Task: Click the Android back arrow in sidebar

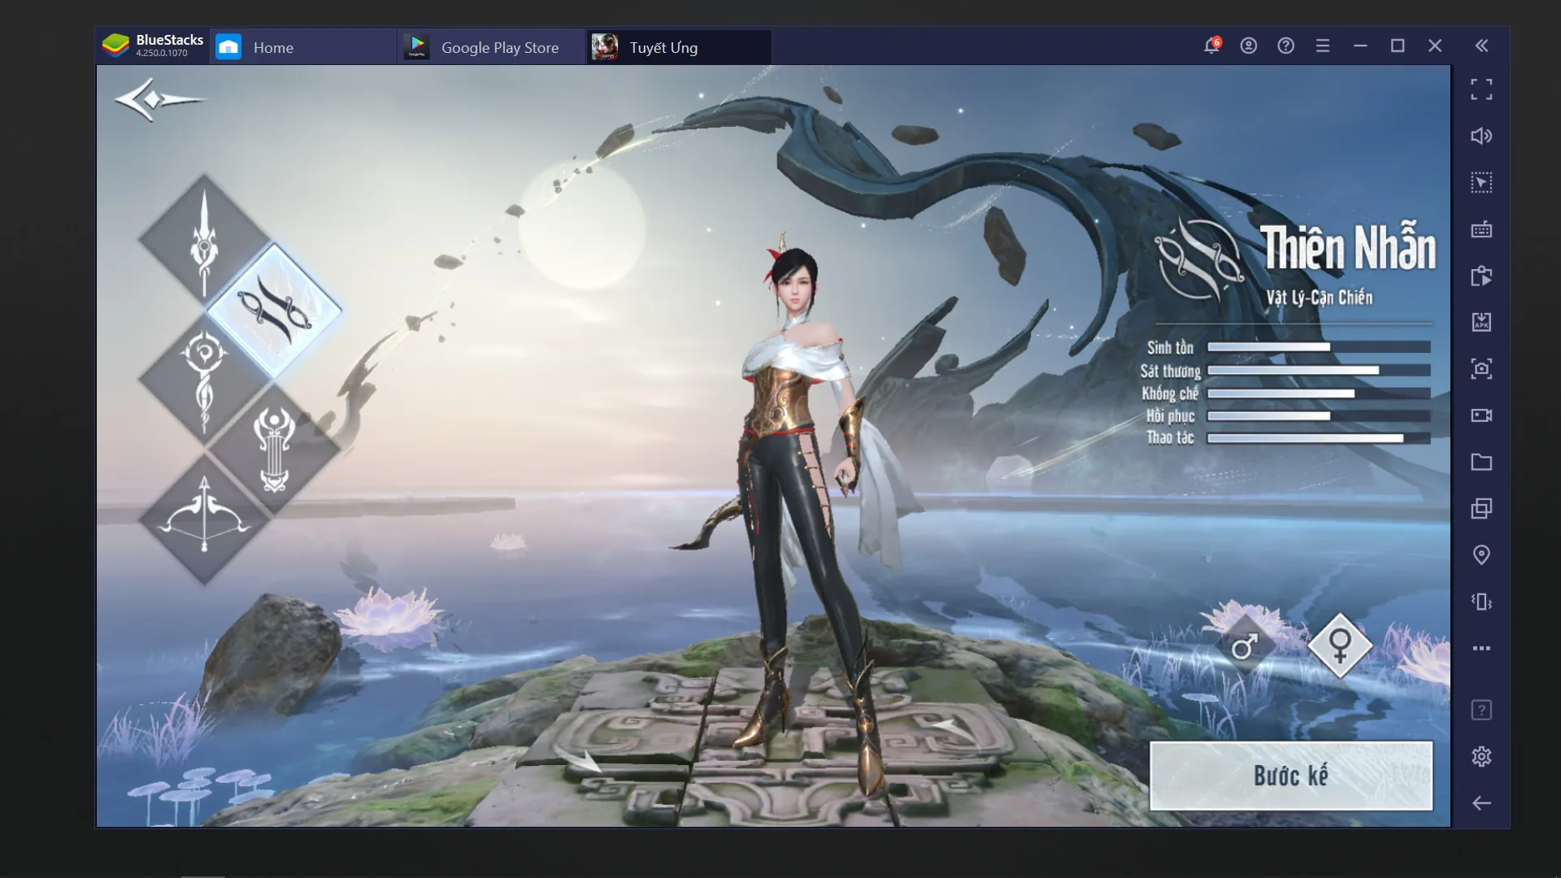Action: point(1481,803)
